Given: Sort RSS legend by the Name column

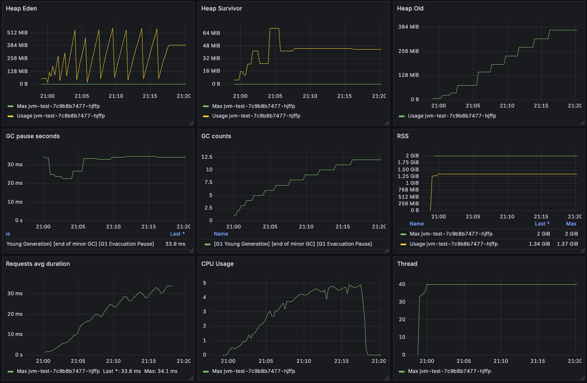Looking at the screenshot, I should [417, 224].
